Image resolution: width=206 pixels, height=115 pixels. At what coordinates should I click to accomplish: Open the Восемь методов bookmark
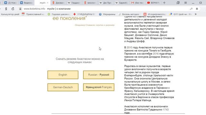pyautogui.click(x=129, y=14)
